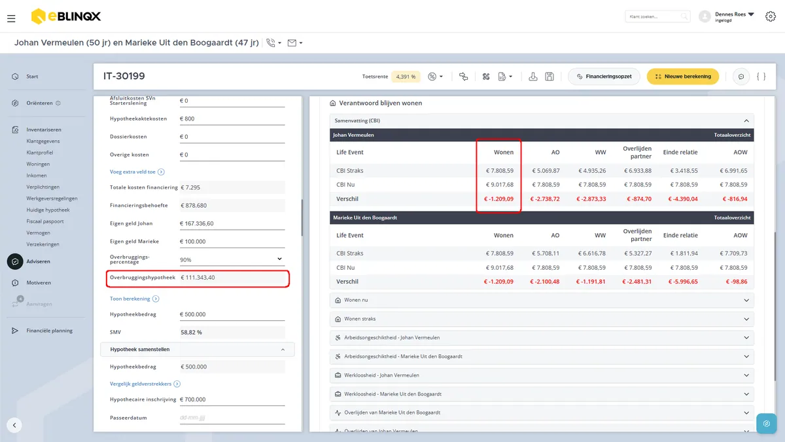Open the Overbruggingspercentage dropdown

pyautogui.click(x=232, y=259)
